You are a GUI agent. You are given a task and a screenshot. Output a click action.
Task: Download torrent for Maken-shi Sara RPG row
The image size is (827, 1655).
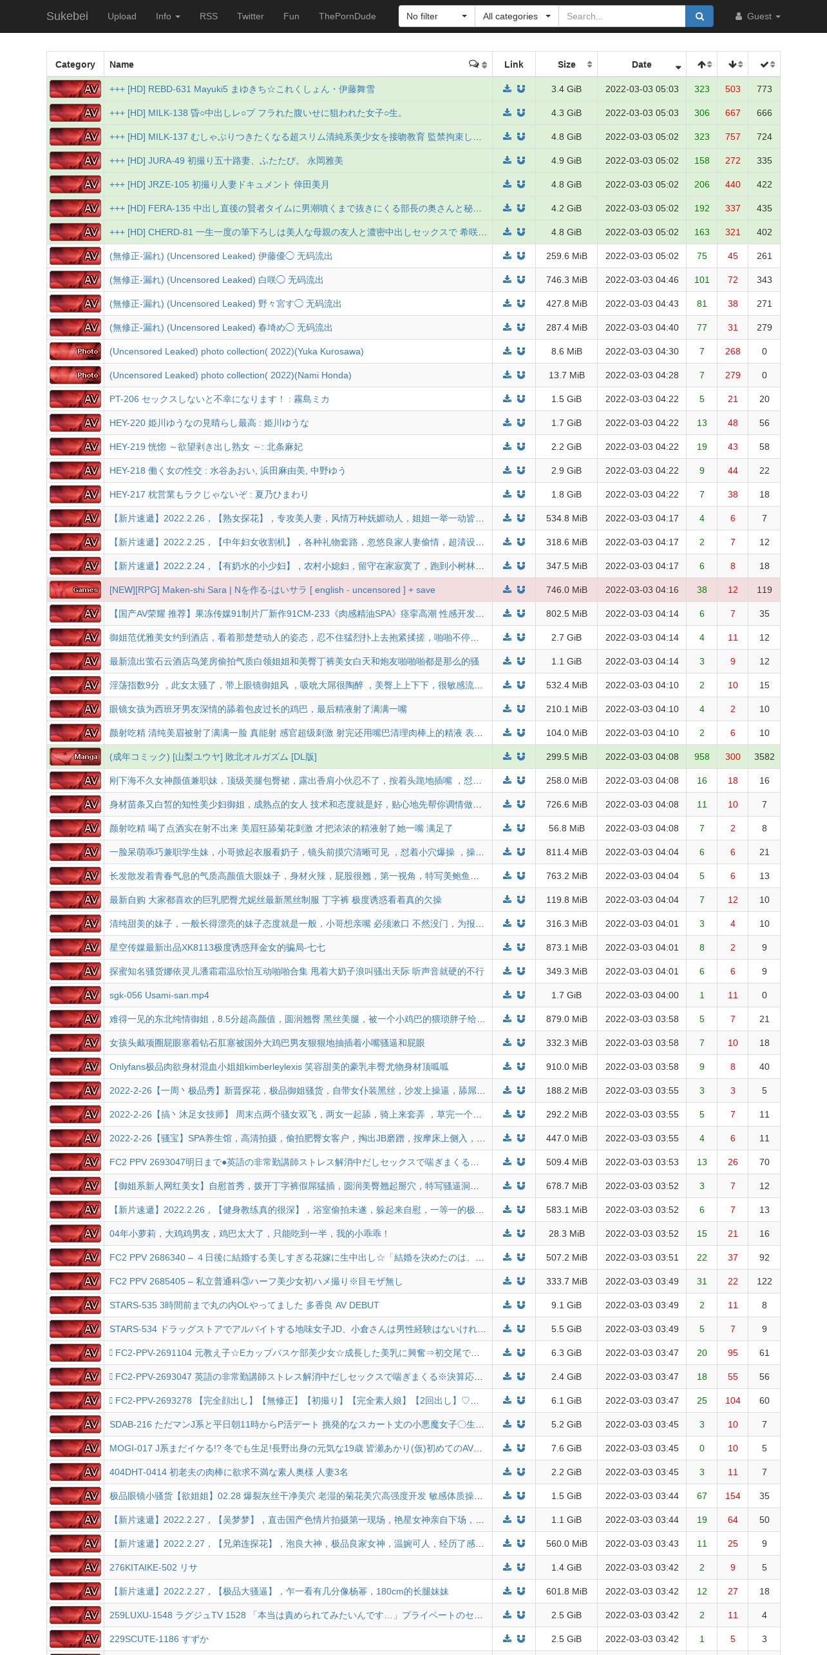508,590
